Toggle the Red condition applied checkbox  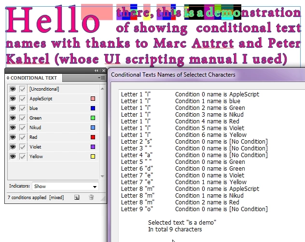[x=23, y=137]
